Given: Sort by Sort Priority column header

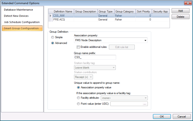Looking at the screenshot, I should pos(143,12).
